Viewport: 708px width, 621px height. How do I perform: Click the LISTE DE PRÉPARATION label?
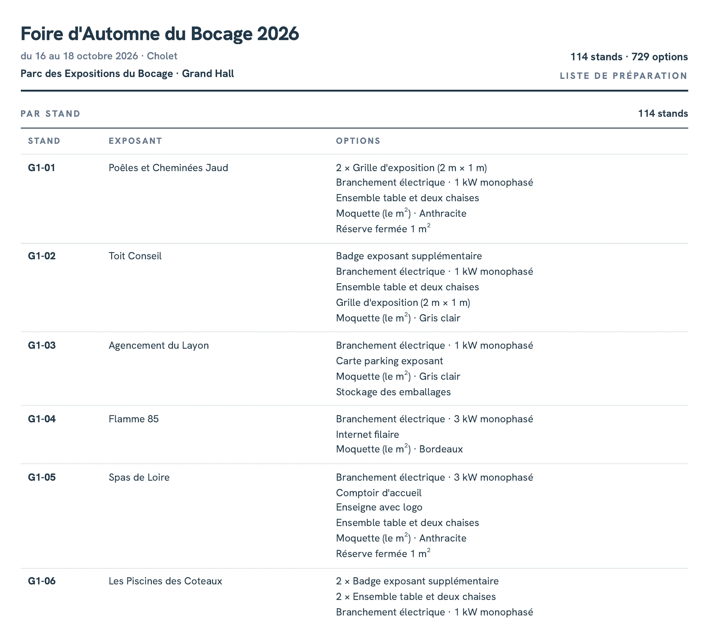(624, 76)
